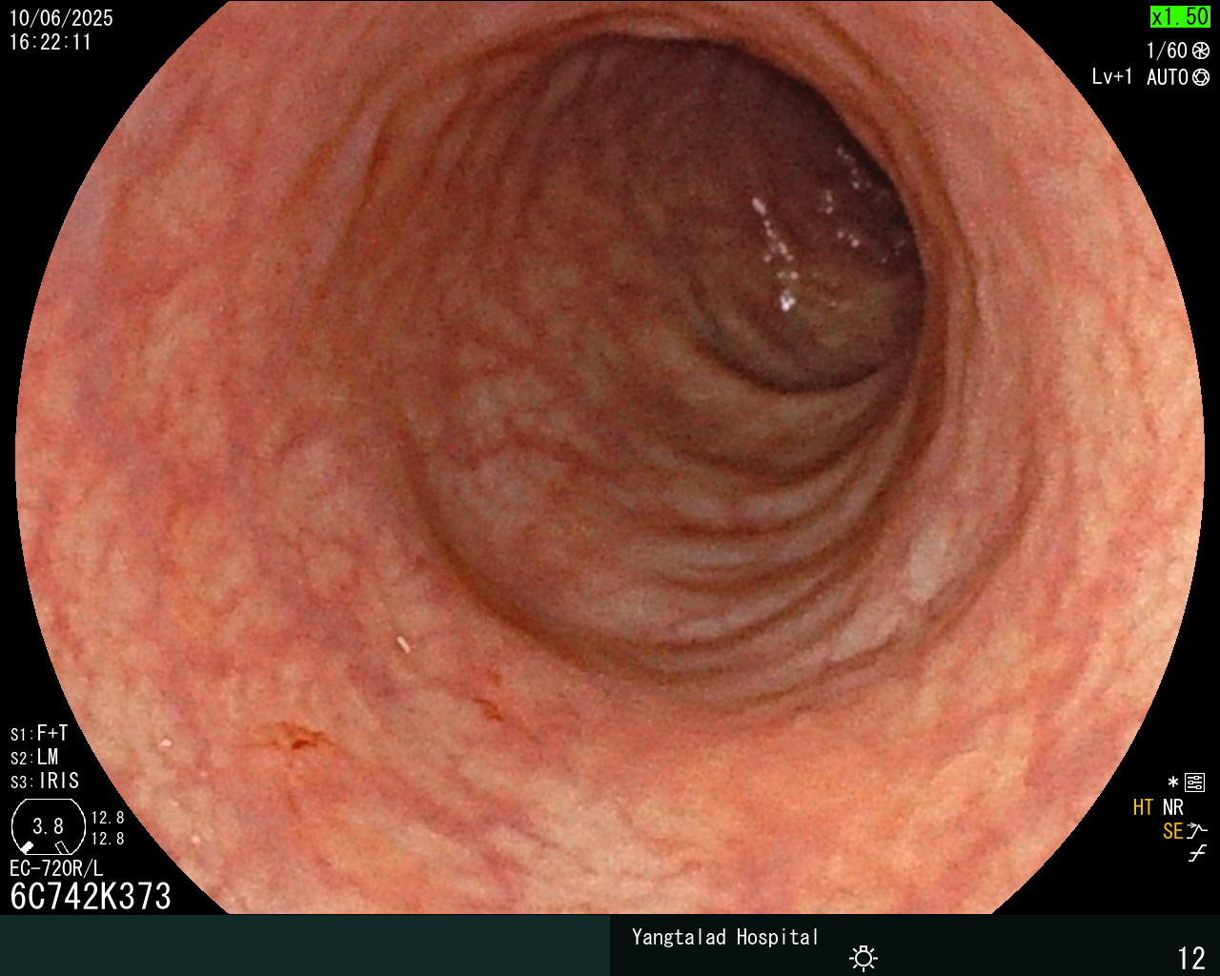Viewport: 1220px width, 976px height.
Task: Click the AUTO iris mode text
Action: click(x=1168, y=77)
